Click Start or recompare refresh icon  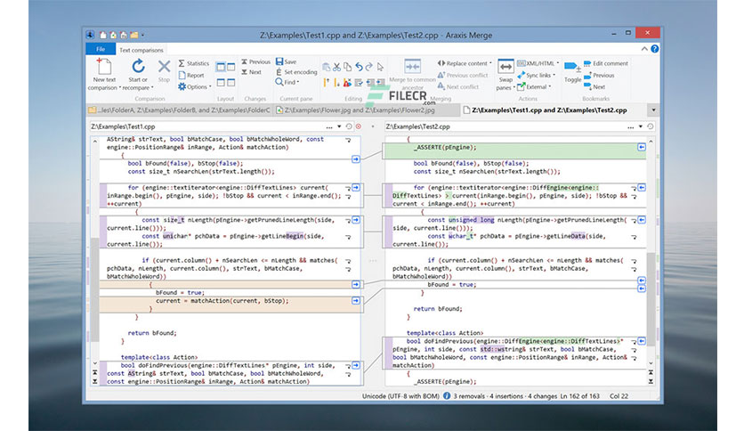point(138,67)
